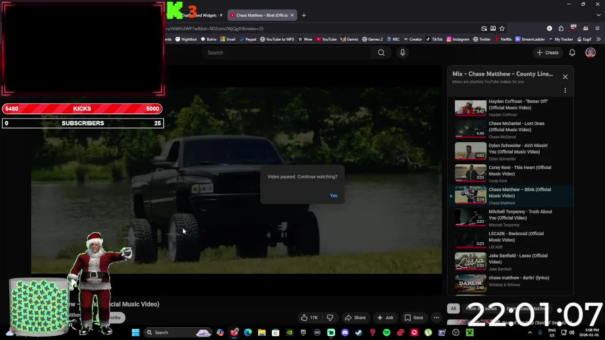Bookmark this page with the star
605x340 pixels.
click(502, 28)
